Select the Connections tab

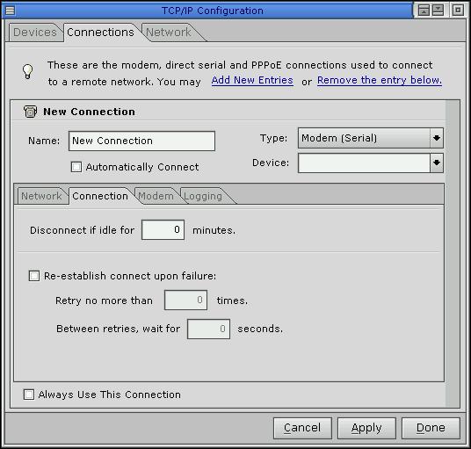pyautogui.click(x=100, y=33)
